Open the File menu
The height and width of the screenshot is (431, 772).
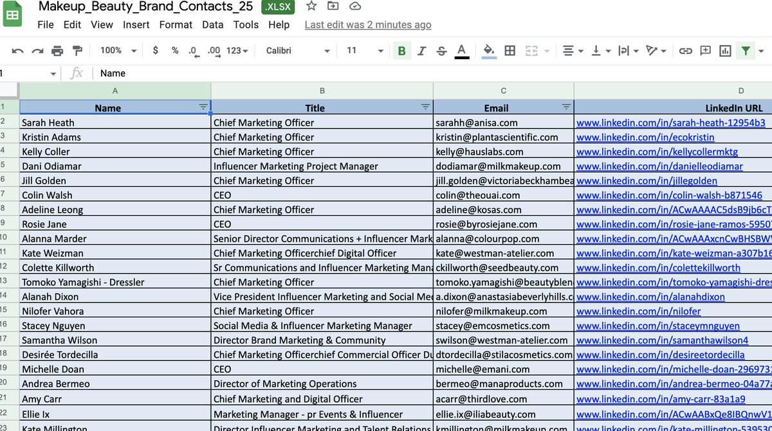click(x=46, y=25)
